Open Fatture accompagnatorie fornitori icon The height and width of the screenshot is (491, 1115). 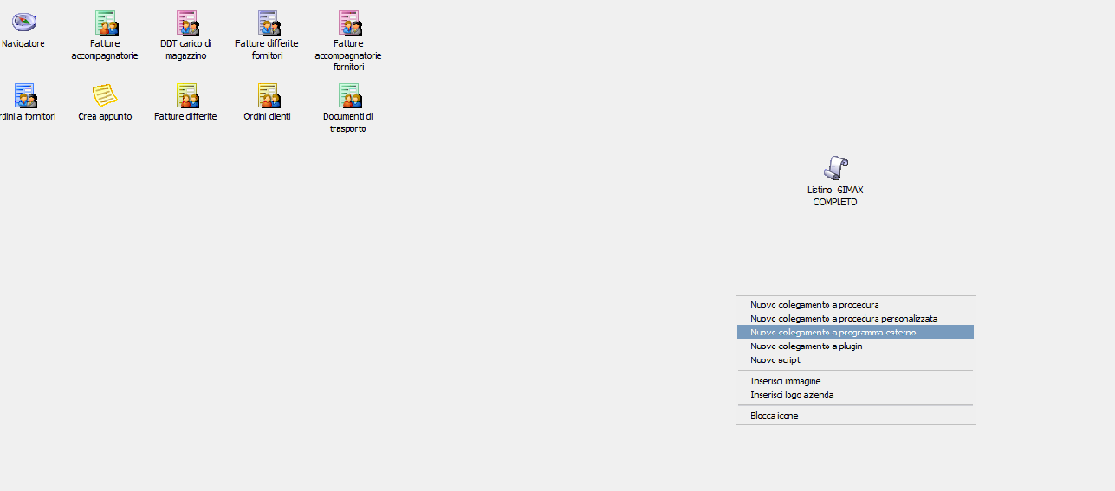(x=349, y=23)
